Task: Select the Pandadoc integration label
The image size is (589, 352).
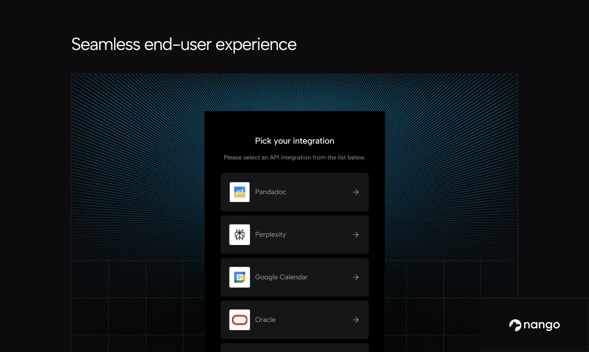Action: tap(270, 192)
